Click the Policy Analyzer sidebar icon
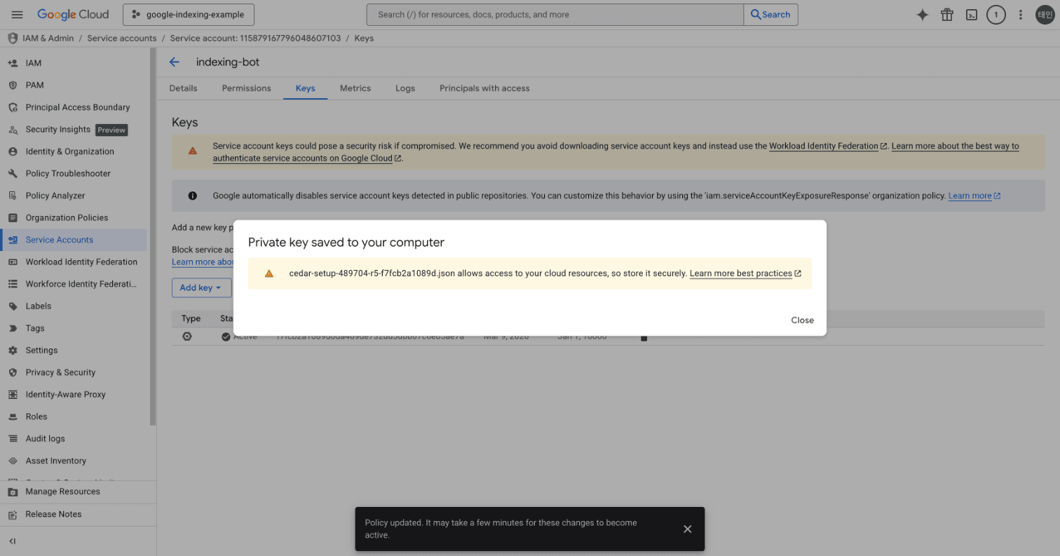This screenshot has width=1060, height=556. coord(13,196)
